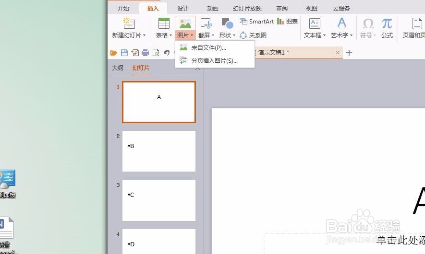The height and width of the screenshot is (254, 425).
Task: Open the 幻灯片放映 tab
Action: click(x=247, y=8)
